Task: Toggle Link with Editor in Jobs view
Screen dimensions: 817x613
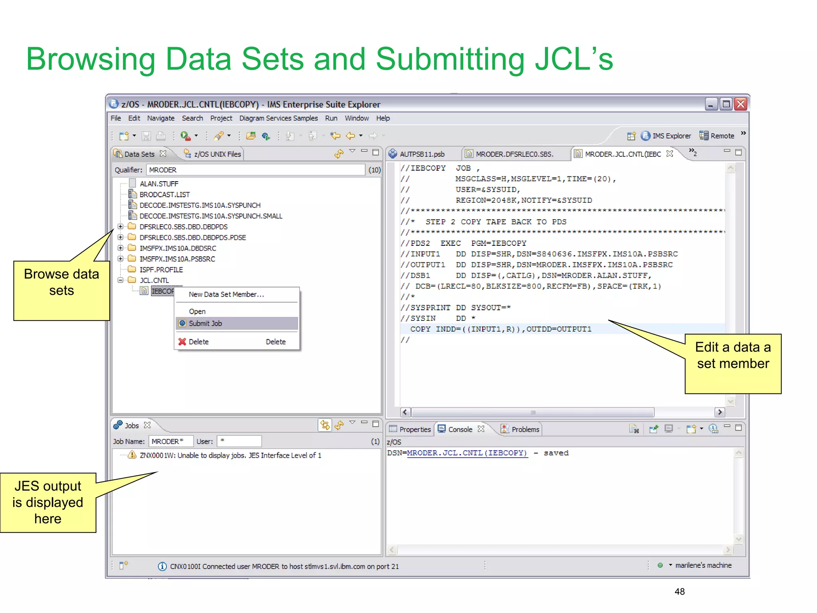Action: [325, 425]
